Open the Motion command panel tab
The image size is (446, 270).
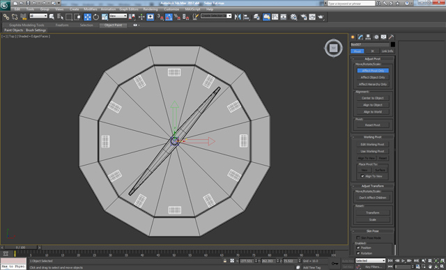coord(376,37)
